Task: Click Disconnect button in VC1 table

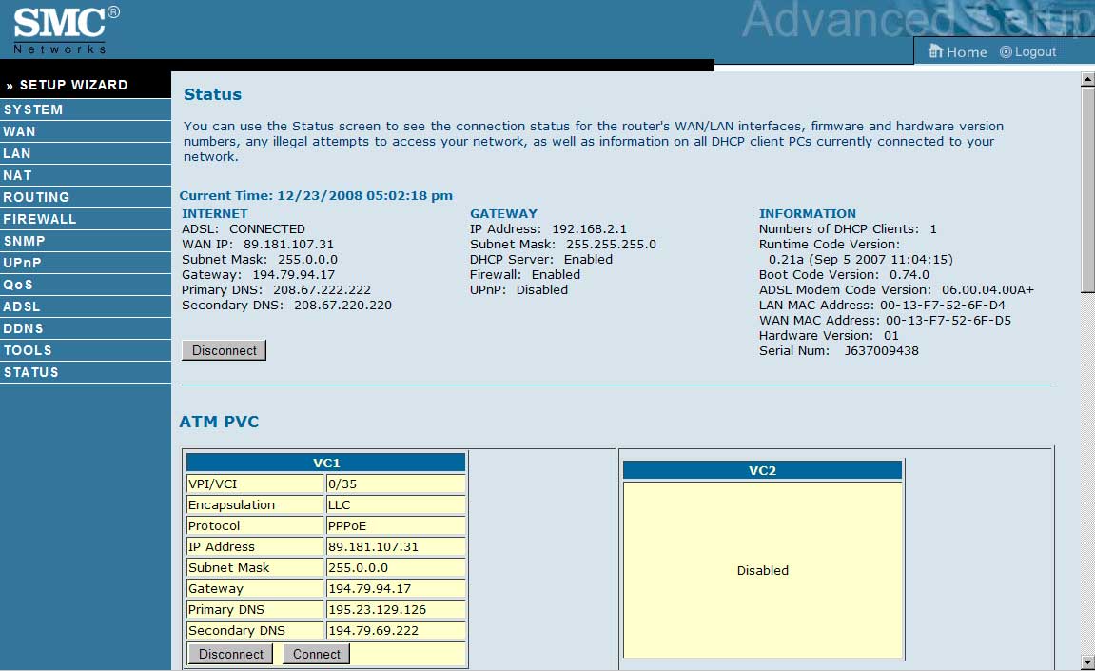Action: pos(231,654)
